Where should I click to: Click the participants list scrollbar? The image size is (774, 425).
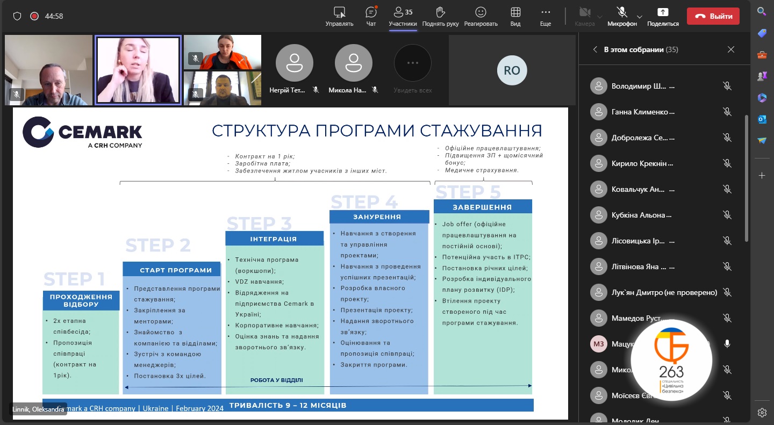pos(746,178)
